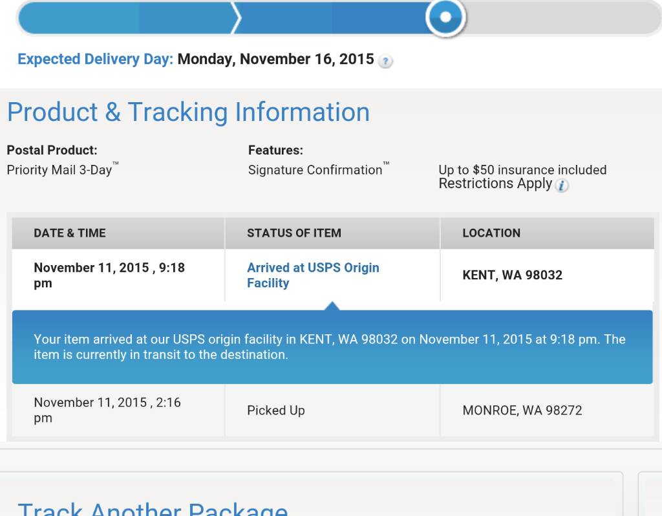
Task: Open the insurance Restrictions Apply info icon
Action: (x=562, y=186)
